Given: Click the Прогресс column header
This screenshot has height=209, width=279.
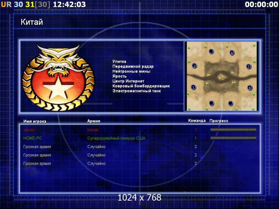Looking at the screenshot, I should (x=219, y=121).
